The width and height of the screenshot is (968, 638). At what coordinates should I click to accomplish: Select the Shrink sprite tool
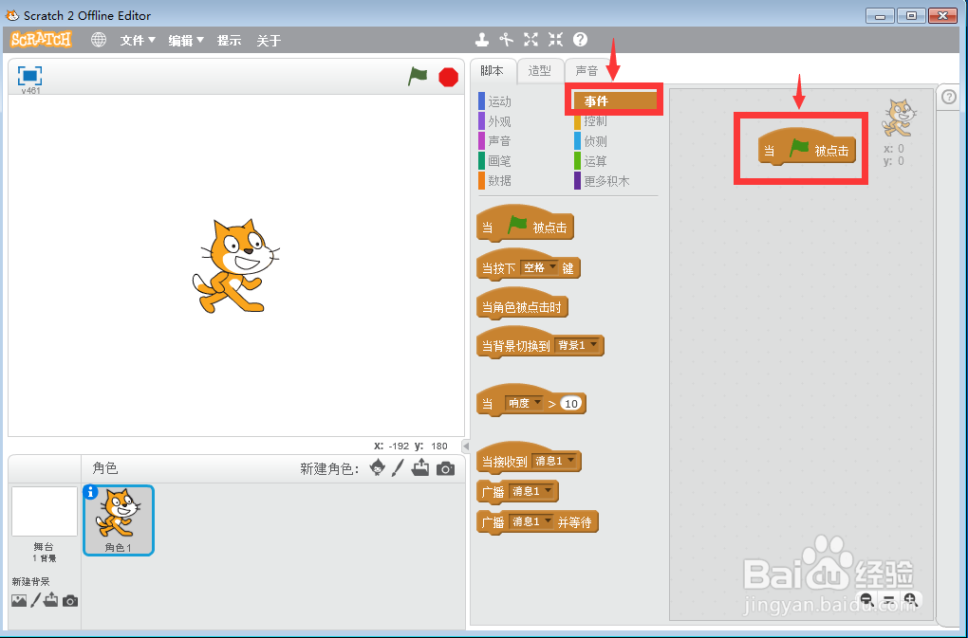pyautogui.click(x=555, y=40)
